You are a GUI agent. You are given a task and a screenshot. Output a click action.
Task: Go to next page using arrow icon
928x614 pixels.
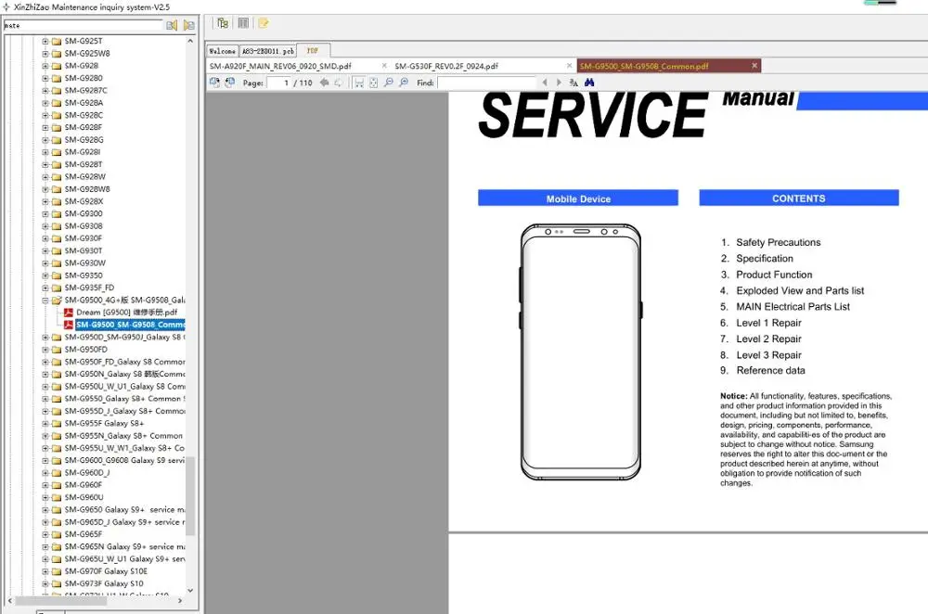coord(339,83)
